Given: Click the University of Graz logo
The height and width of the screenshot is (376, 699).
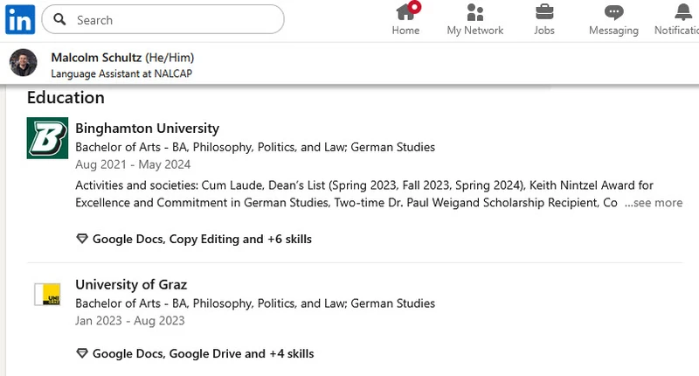Looking at the screenshot, I should coord(48,295).
